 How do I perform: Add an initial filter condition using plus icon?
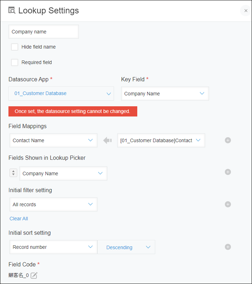(x=228, y=204)
